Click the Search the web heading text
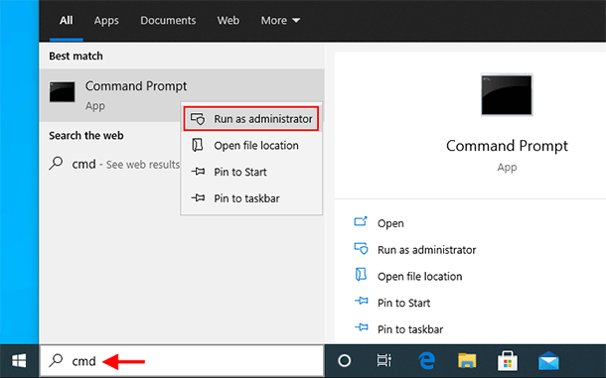The image size is (606, 378). tap(86, 136)
